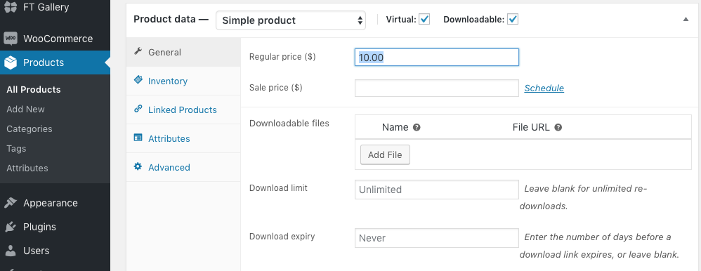Click the FT Gallery butterfly icon
The width and height of the screenshot is (701, 271).
coord(11,7)
